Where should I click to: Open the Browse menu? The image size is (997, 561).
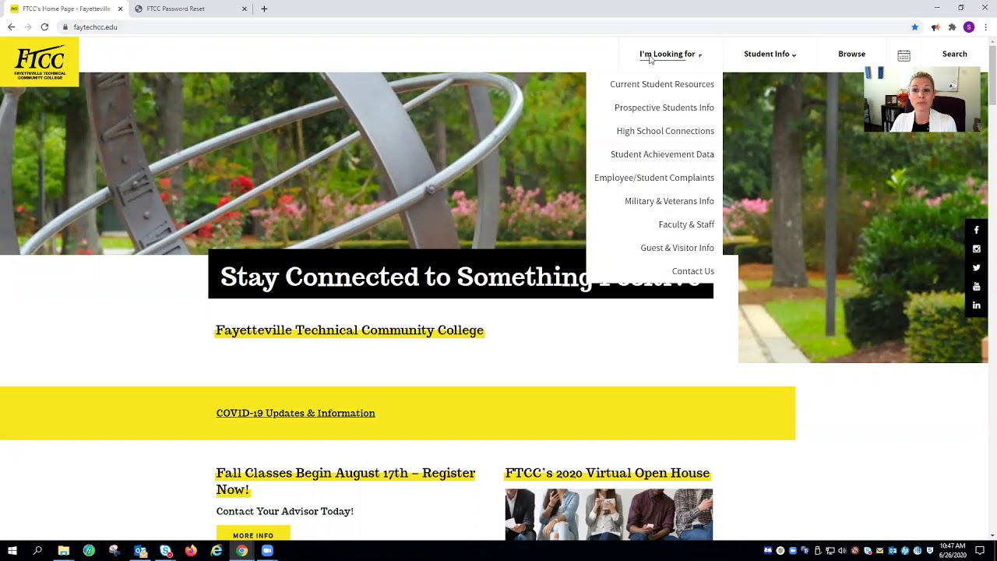point(851,55)
